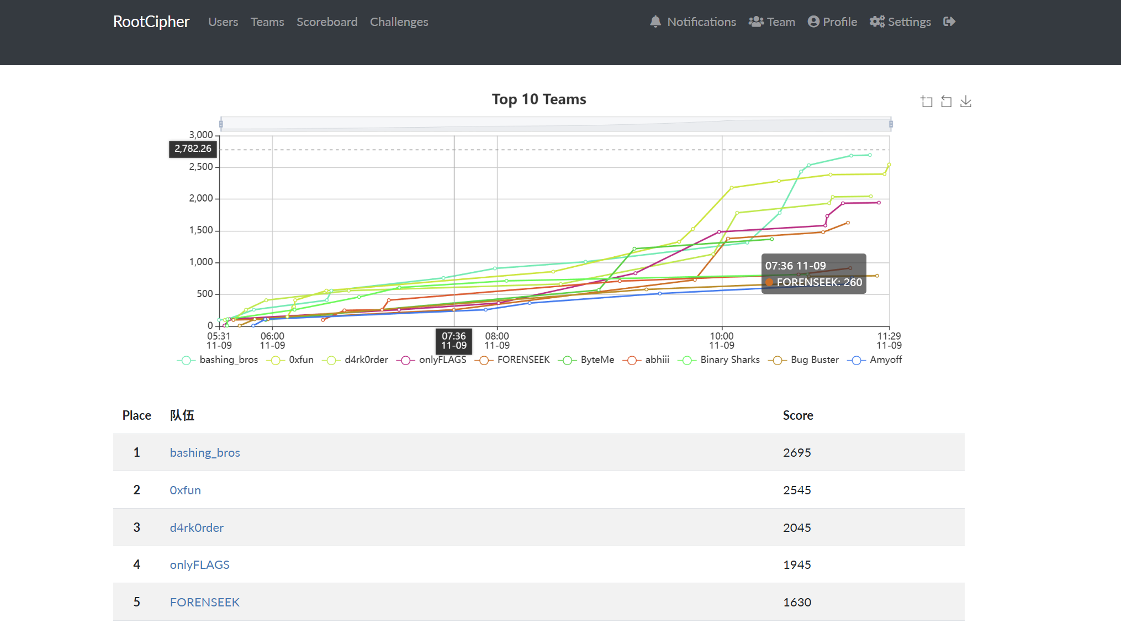Screen dimensions: 1121x623
Task: Open the Team page in navbar
Action: 771,22
